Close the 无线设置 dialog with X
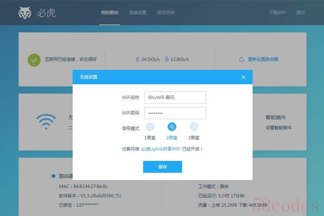324x216 pixels. point(243,77)
